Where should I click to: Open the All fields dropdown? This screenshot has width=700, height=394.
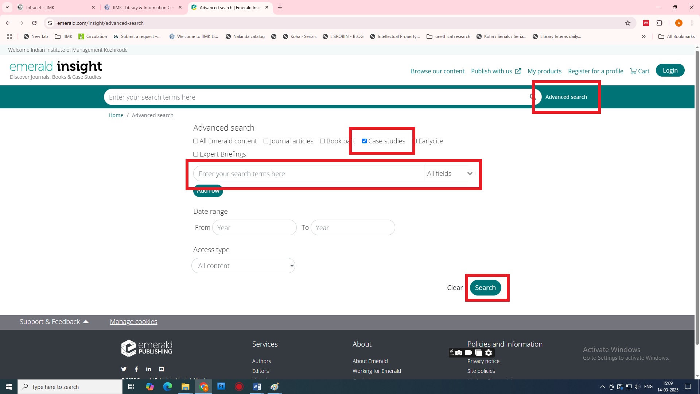click(x=449, y=174)
